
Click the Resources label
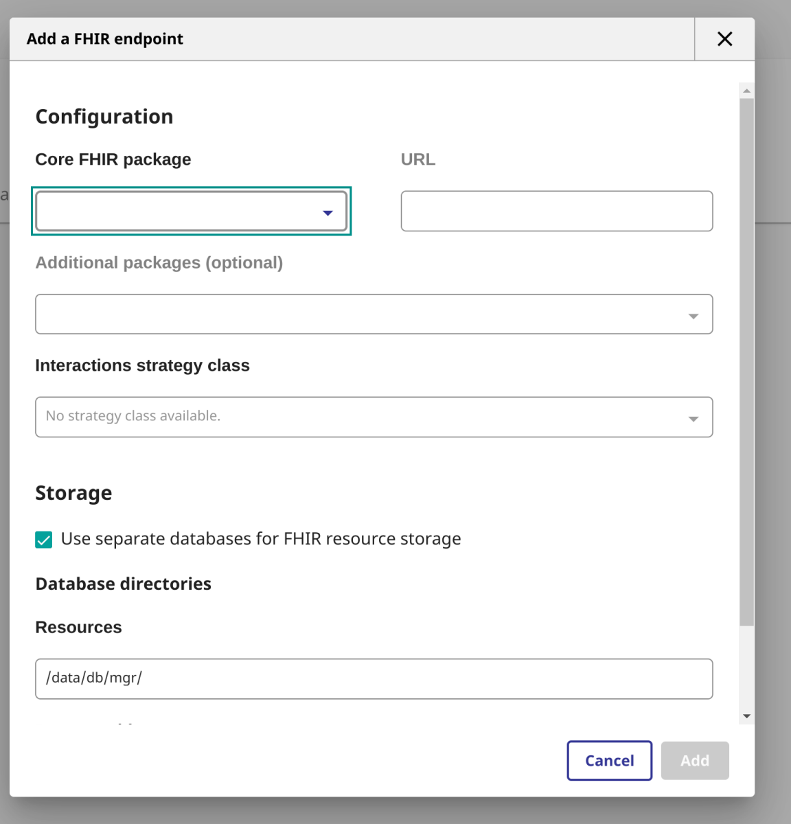coord(79,628)
